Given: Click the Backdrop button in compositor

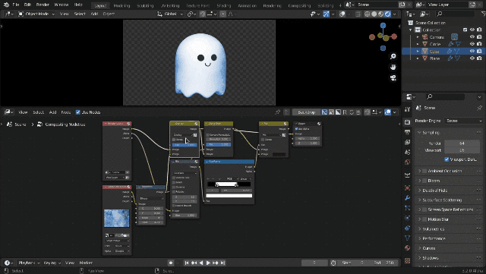Looking at the screenshot, I should (x=306, y=112).
